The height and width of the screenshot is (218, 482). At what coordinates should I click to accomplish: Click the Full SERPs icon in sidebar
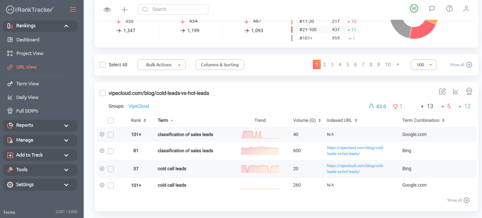10,111
